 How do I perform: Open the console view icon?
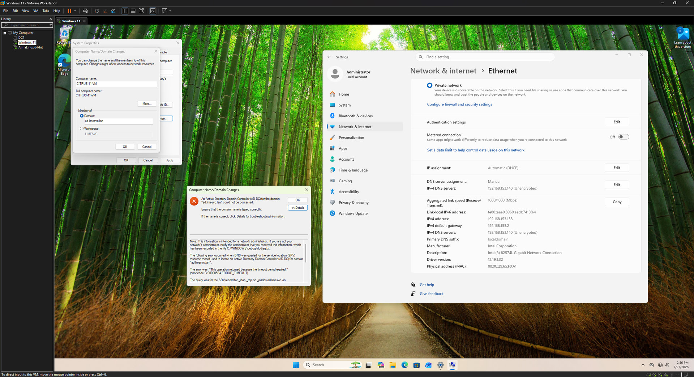[x=153, y=11]
